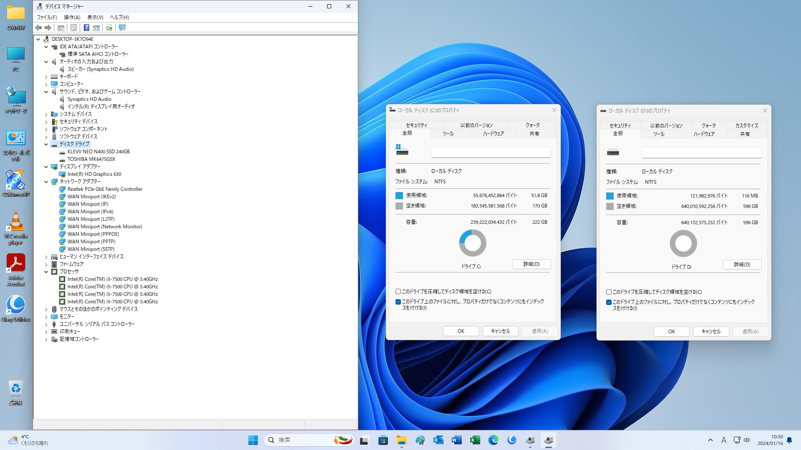
Task: Click the Properties toolbar icon
Action: click(73, 27)
